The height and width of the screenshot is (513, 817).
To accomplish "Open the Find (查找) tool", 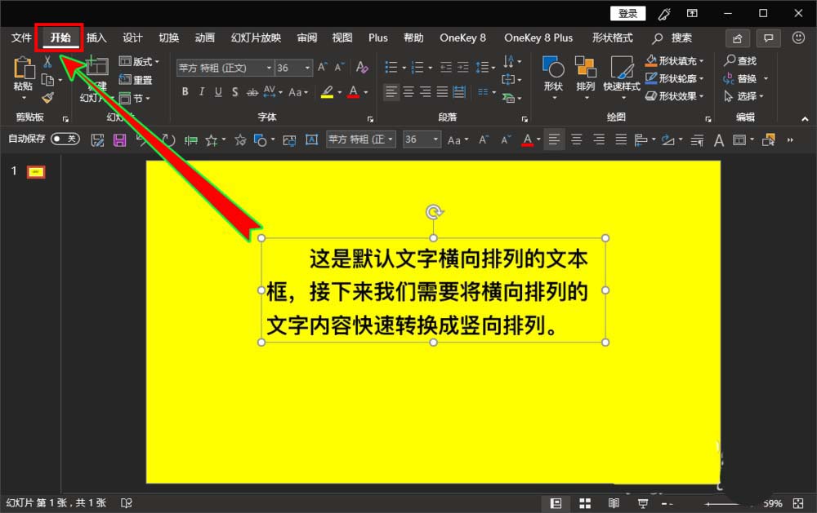I will (747, 60).
